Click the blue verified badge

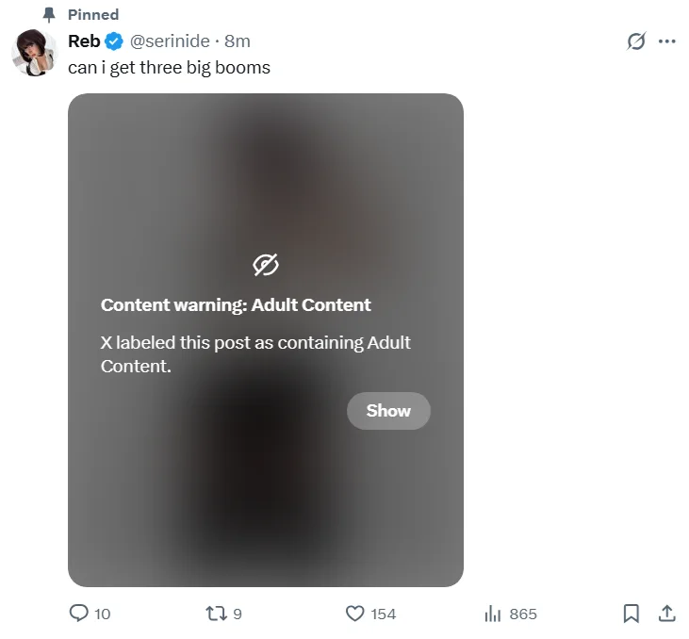tap(114, 41)
